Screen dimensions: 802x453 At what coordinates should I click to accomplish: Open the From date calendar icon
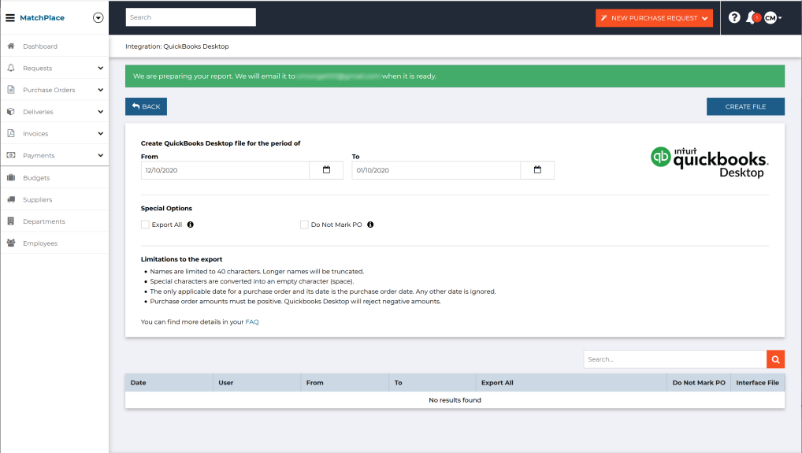point(326,170)
